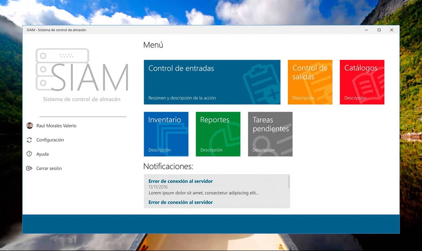Click the Configuración sync icon
Image resolution: width=422 pixels, height=251 pixels.
tap(29, 140)
